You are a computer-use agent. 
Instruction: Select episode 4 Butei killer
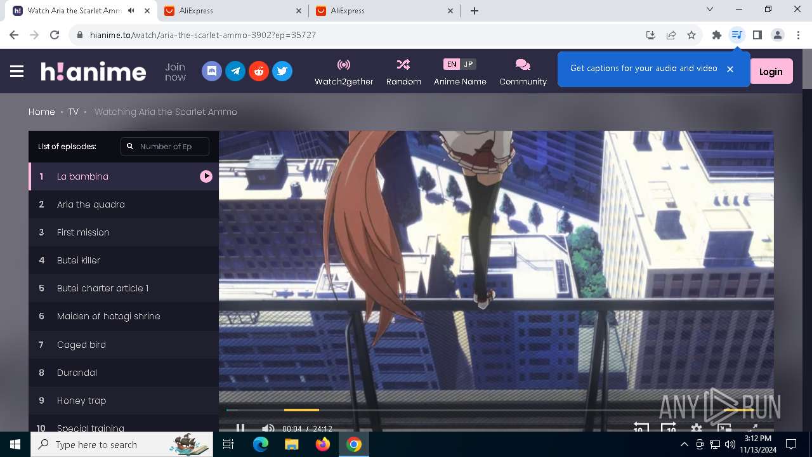tap(124, 260)
